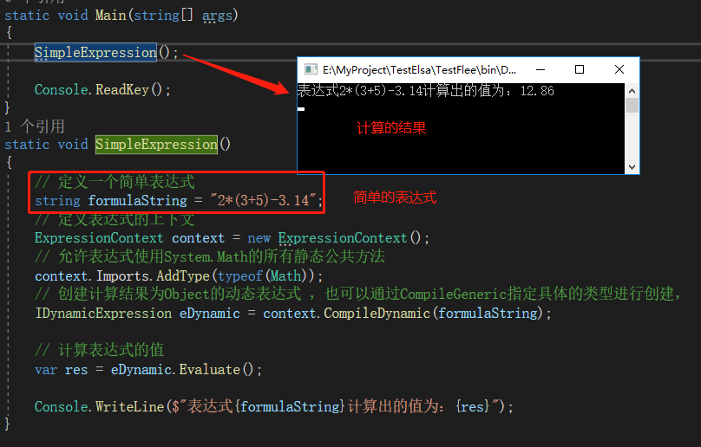Click the SimpleExpression() call in Main
This screenshot has height=447, width=701.
(107, 53)
